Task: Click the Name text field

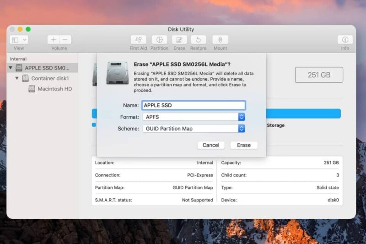Action: (x=194, y=105)
